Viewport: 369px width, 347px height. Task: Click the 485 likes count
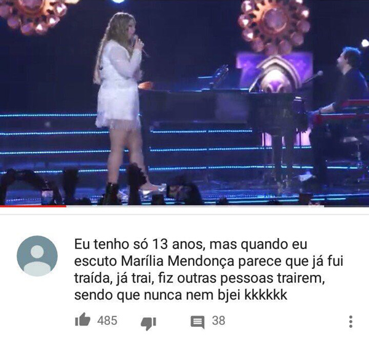coord(107,321)
